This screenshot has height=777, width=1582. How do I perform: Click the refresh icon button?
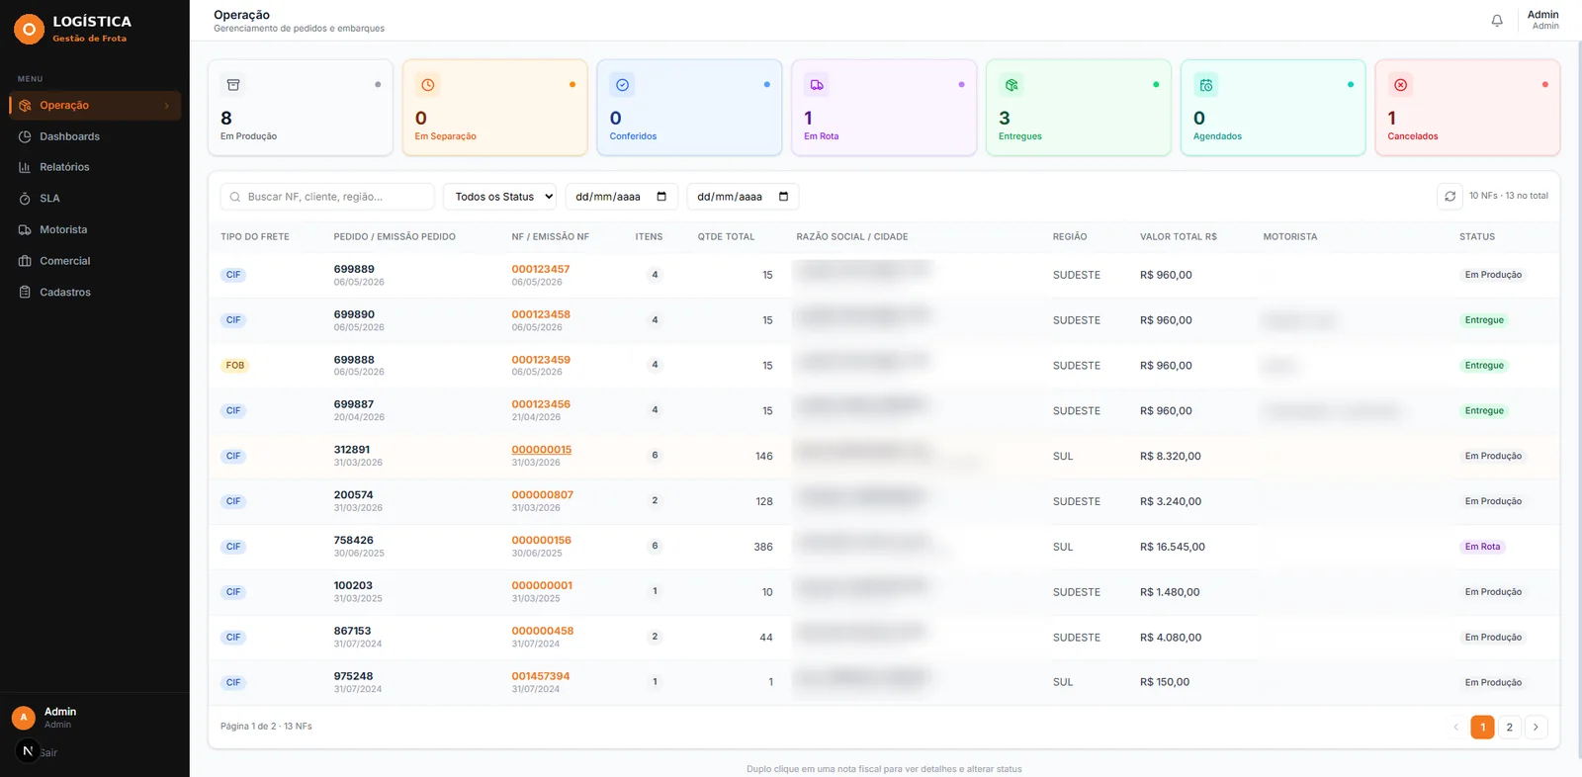[1450, 197]
